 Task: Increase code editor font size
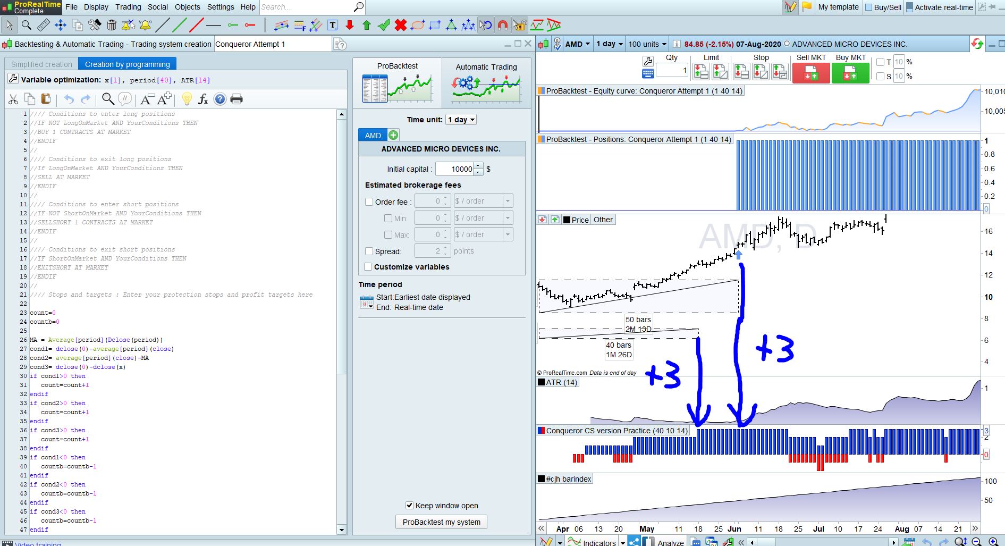click(164, 99)
